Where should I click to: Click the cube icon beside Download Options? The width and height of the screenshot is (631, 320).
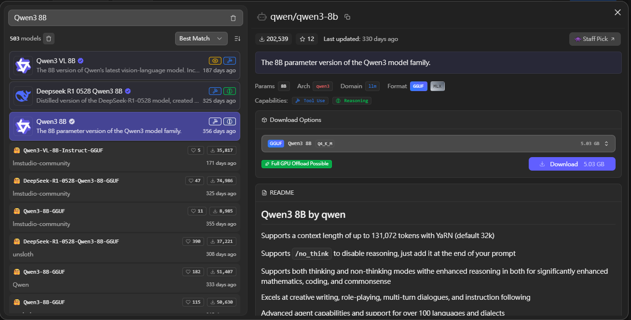(x=264, y=120)
